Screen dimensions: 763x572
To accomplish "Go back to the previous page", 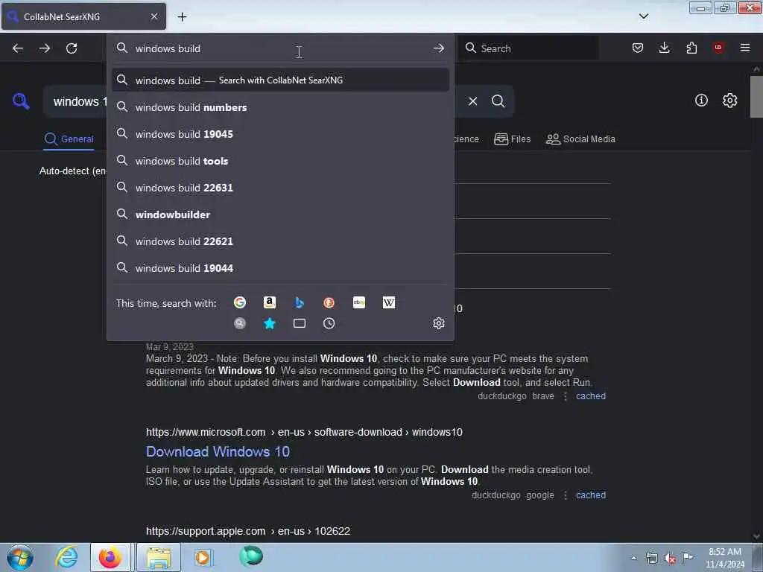I will 18,48.
